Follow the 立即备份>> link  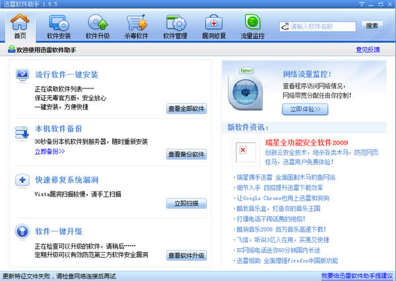point(49,152)
